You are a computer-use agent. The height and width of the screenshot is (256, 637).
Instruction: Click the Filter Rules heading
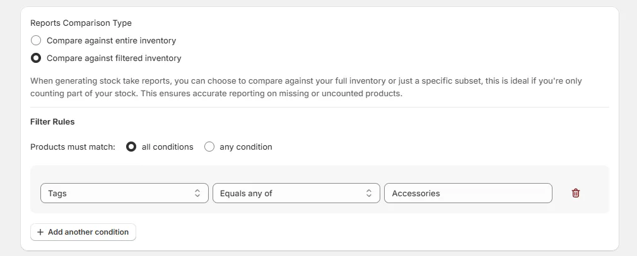(x=52, y=122)
